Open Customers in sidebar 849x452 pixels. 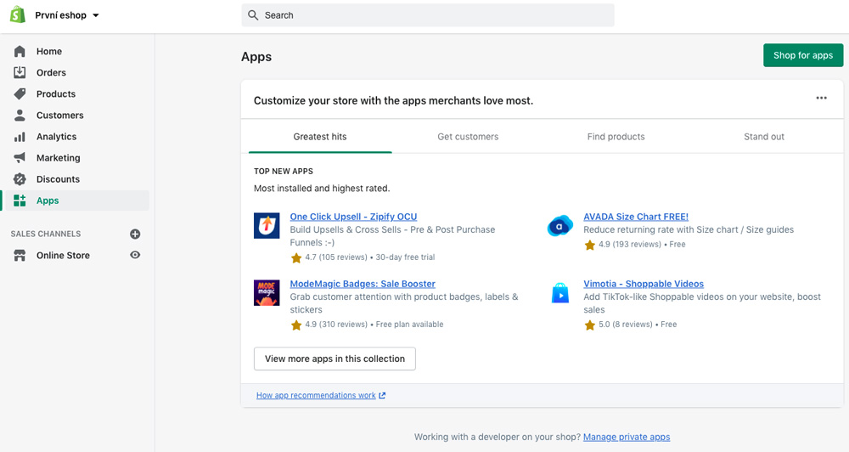(x=60, y=115)
